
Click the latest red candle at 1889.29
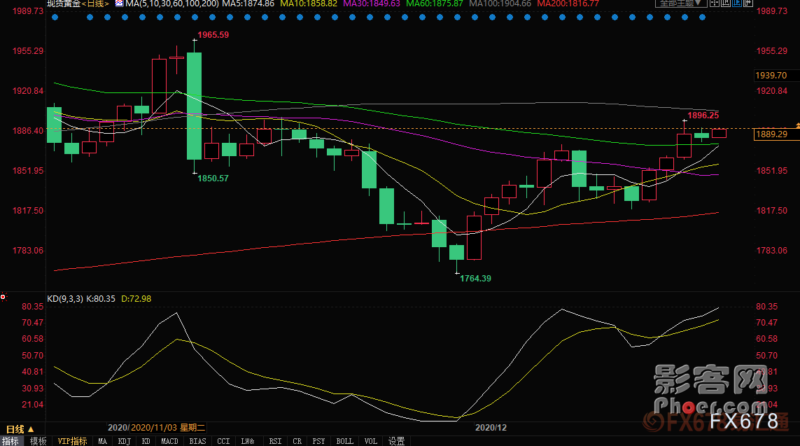click(719, 133)
